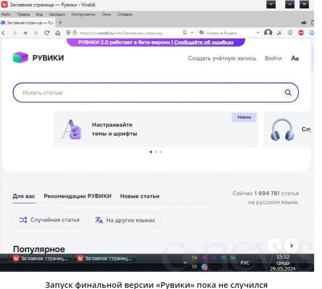Image resolution: width=322 pixels, height=289 pixels.
Task: Open the Инструменты menu
Action: [83, 14]
